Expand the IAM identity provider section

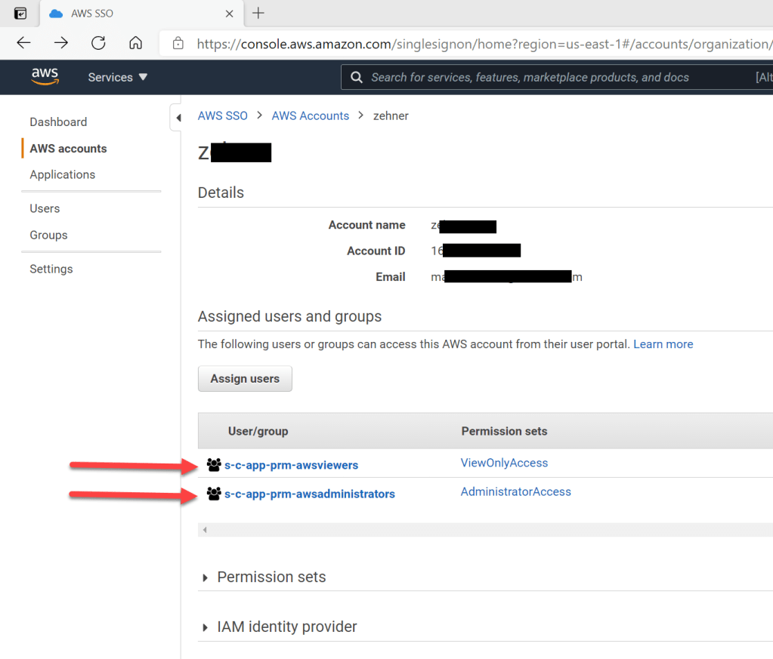click(x=286, y=627)
